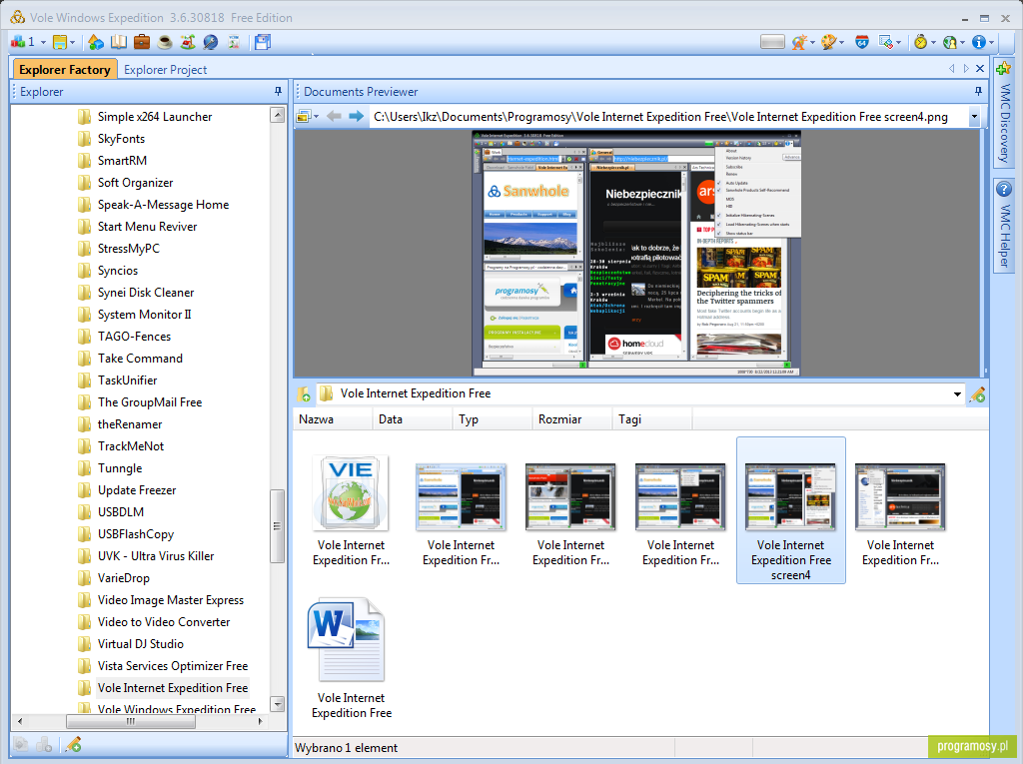Click the blue question mark helper icon
Viewport: 1023px width, 764px height.
pos(1003,189)
